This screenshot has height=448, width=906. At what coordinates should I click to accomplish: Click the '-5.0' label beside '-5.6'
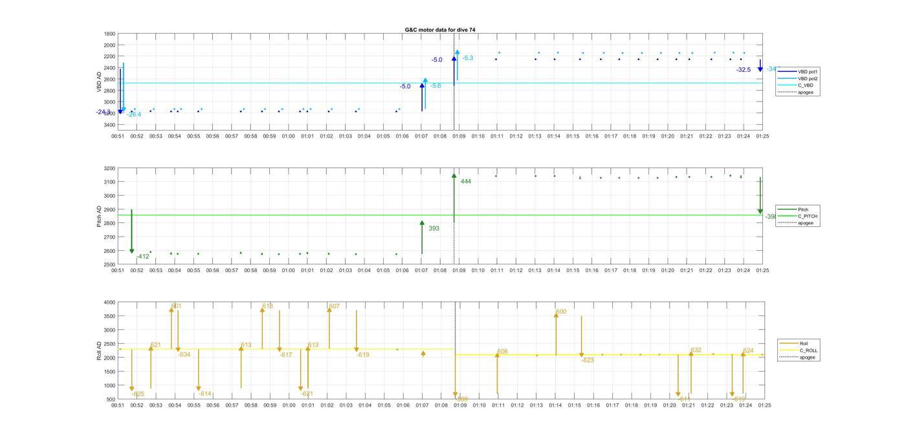(405, 87)
